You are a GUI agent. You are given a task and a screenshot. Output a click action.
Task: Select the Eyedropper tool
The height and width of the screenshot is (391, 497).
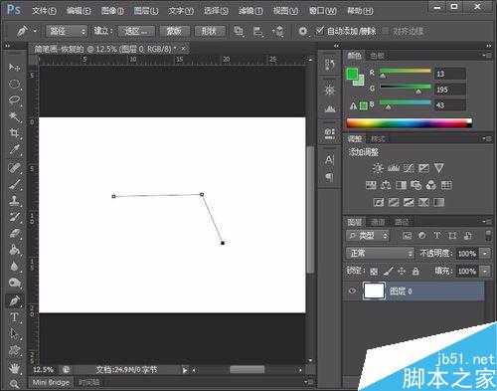[14, 149]
